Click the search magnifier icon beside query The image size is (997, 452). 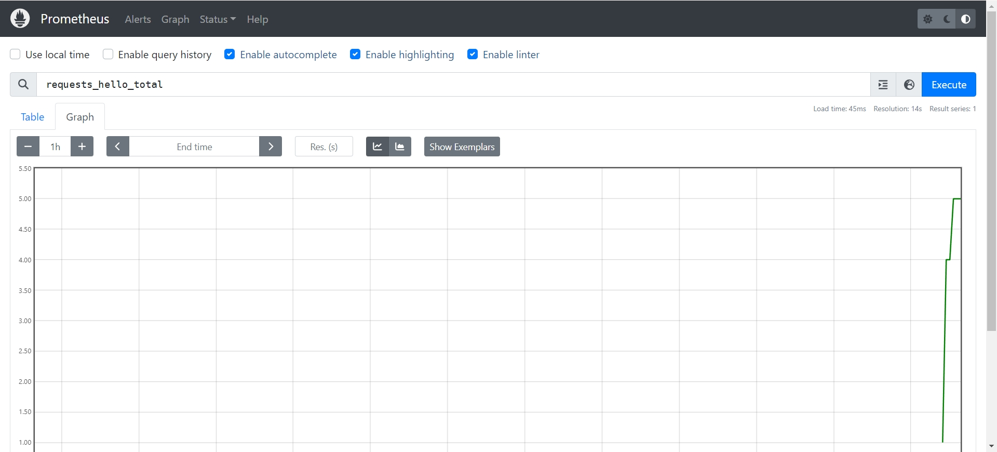pos(23,84)
